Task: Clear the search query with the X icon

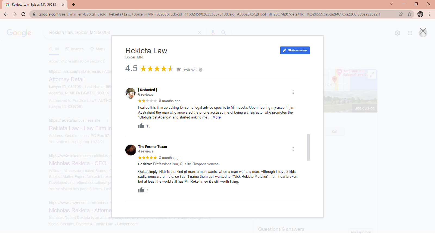Action: (x=200, y=33)
